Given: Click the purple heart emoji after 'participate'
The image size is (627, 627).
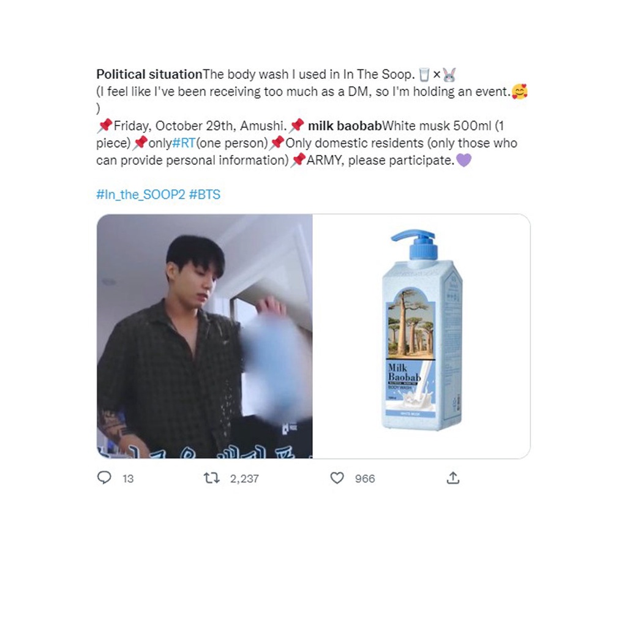Looking at the screenshot, I should 464,160.
